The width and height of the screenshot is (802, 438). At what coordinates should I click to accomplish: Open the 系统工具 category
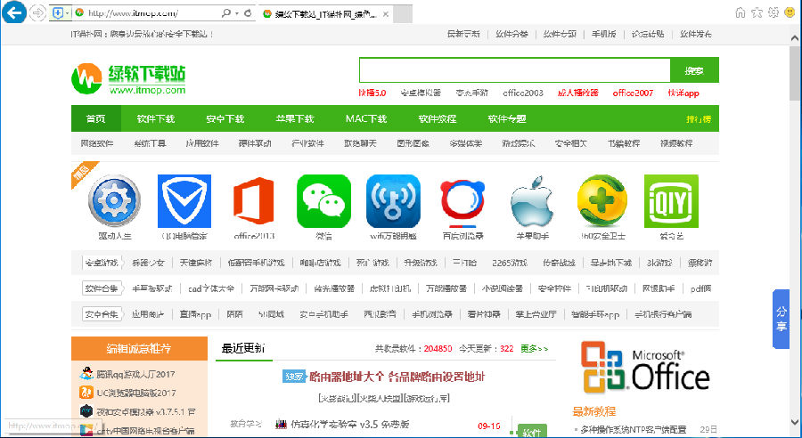[151, 143]
